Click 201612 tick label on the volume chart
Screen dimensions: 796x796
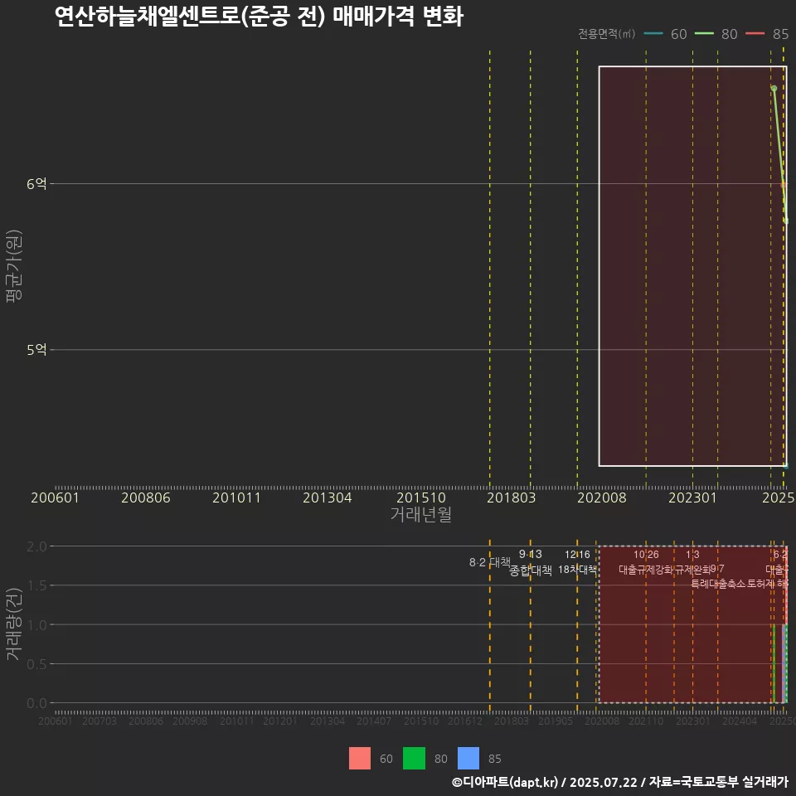point(464,721)
